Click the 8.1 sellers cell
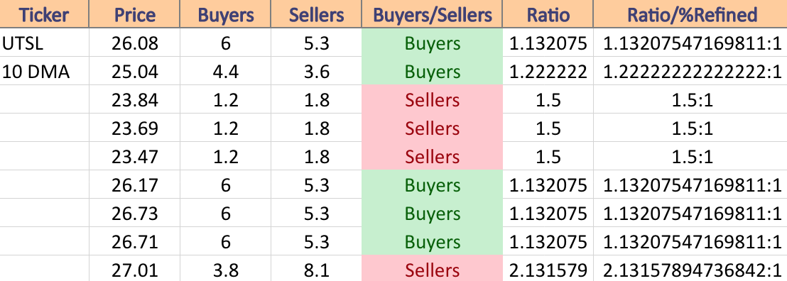 point(316,270)
